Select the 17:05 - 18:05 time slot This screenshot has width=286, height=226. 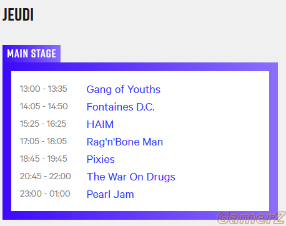(x=43, y=141)
